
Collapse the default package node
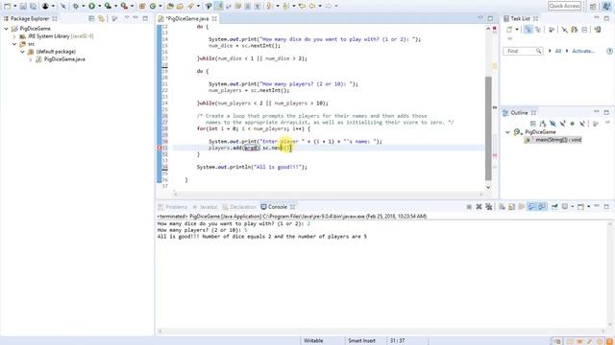coord(22,52)
